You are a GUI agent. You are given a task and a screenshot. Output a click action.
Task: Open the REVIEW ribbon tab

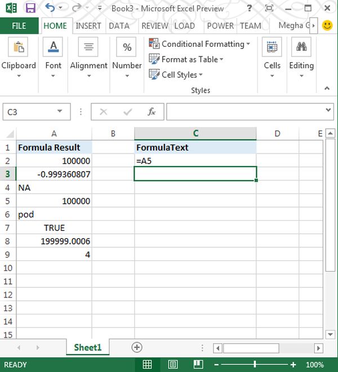click(x=155, y=25)
